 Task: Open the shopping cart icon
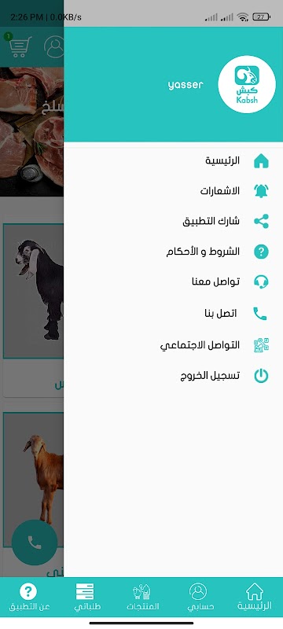(17, 46)
